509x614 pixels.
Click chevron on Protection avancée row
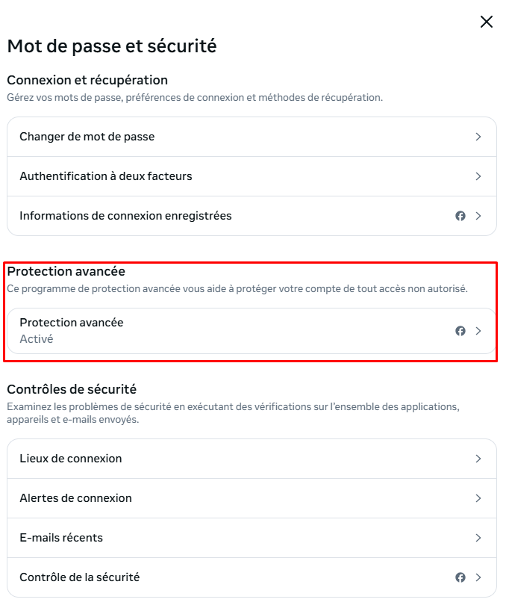point(478,331)
